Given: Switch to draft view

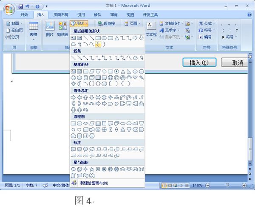Looking at the screenshot, I should pos(187,186).
